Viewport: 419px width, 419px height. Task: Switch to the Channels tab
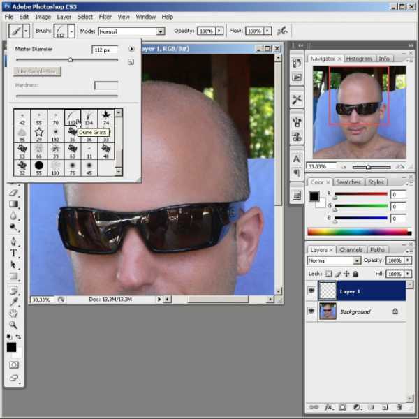351,250
